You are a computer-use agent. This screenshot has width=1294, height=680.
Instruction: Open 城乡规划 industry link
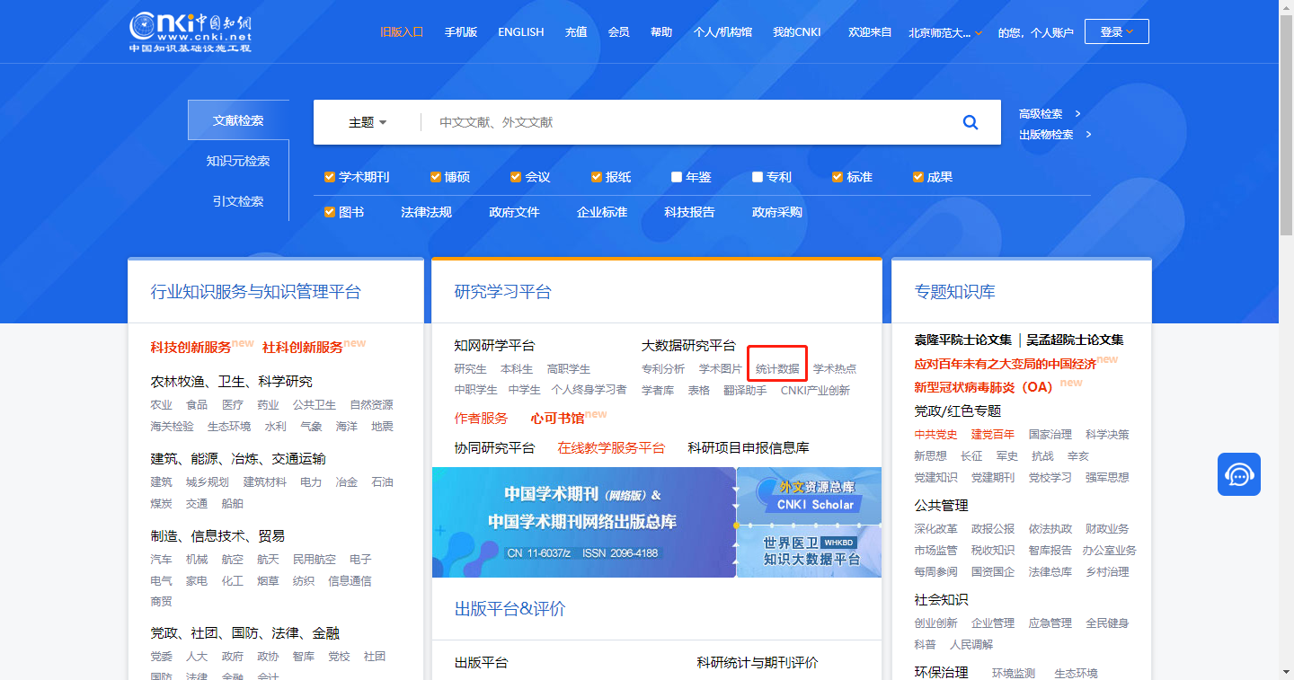208,481
